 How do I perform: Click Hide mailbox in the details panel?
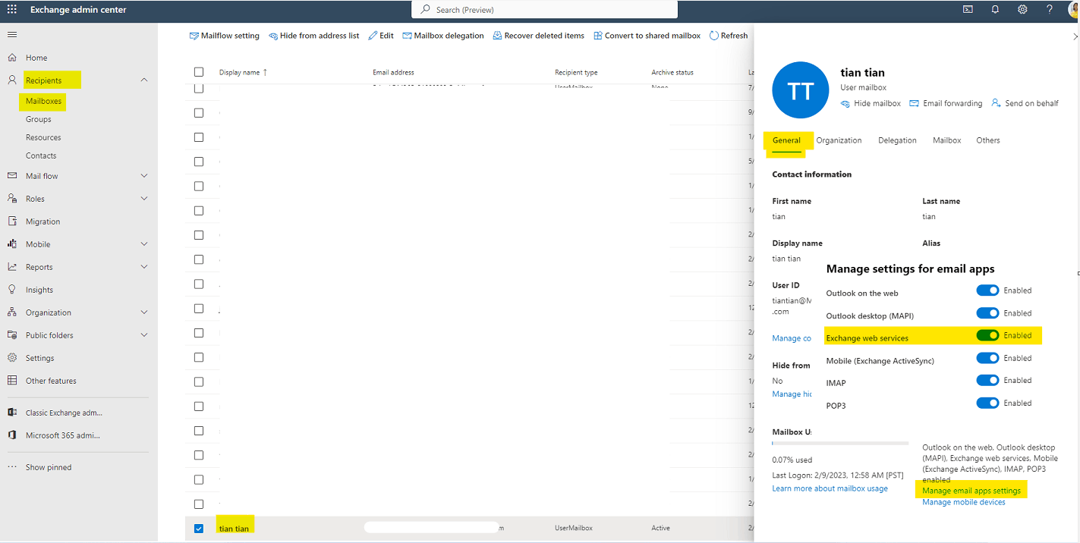coord(871,103)
